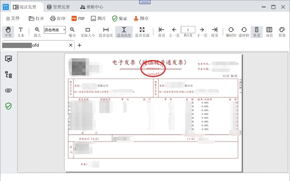The width and height of the screenshot is (290, 181).
Task: Click the 价税合计(大写) label
Action: (x=89, y=139)
